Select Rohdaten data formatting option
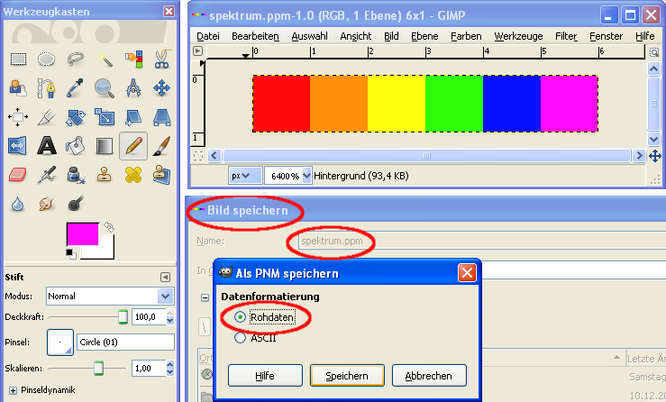666x402 pixels. pyautogui.click(x=240, y=317)
